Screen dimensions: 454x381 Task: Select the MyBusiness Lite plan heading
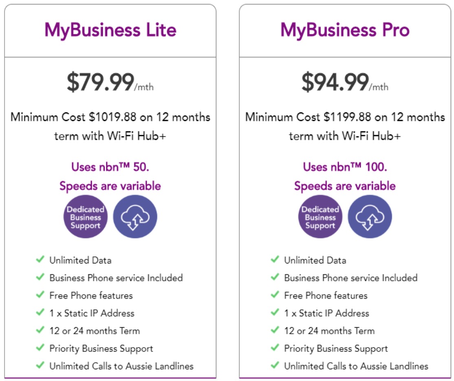tap(110, 30)
